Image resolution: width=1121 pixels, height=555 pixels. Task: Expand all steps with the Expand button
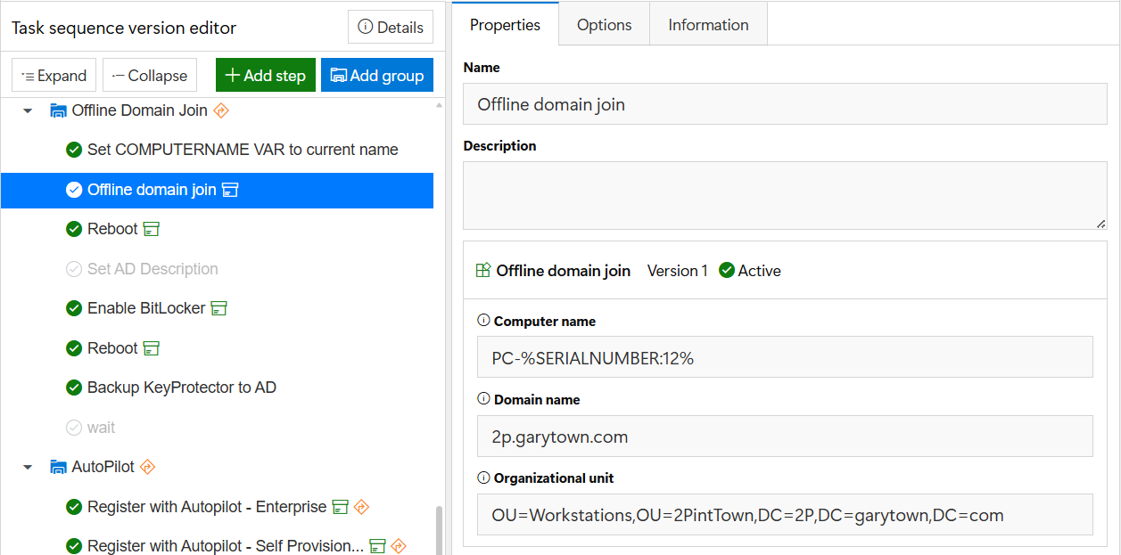(x=54, y=76)
